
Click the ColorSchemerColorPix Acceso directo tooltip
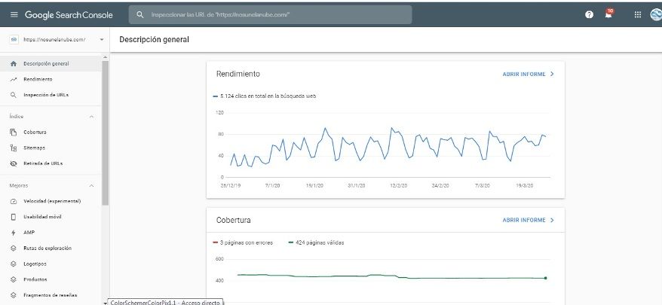[x=166, y=303]
